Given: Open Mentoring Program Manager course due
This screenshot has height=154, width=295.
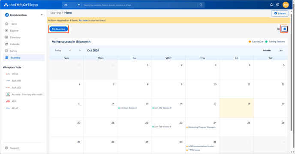Looking at the screenshot, I should 201,127.
